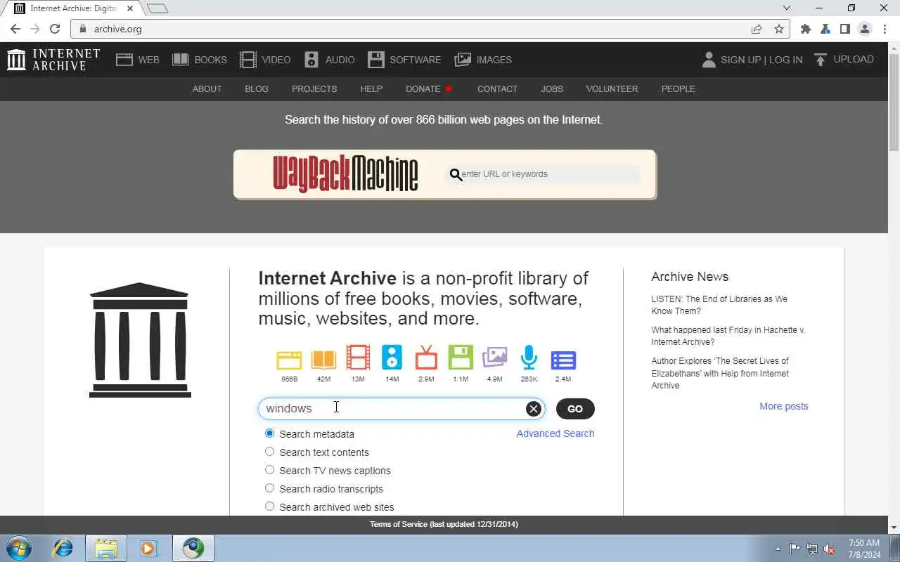900x562 pixels.
Task: Open the Terms of Service footer link
Action: click(x=444, y=524)
